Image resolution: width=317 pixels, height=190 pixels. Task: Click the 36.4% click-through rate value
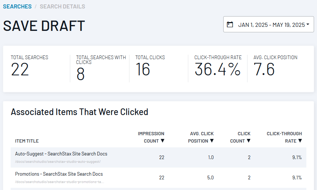tap(218, 69)
